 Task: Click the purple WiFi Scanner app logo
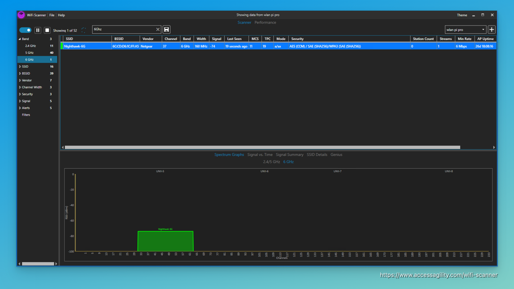coord(21,15)
